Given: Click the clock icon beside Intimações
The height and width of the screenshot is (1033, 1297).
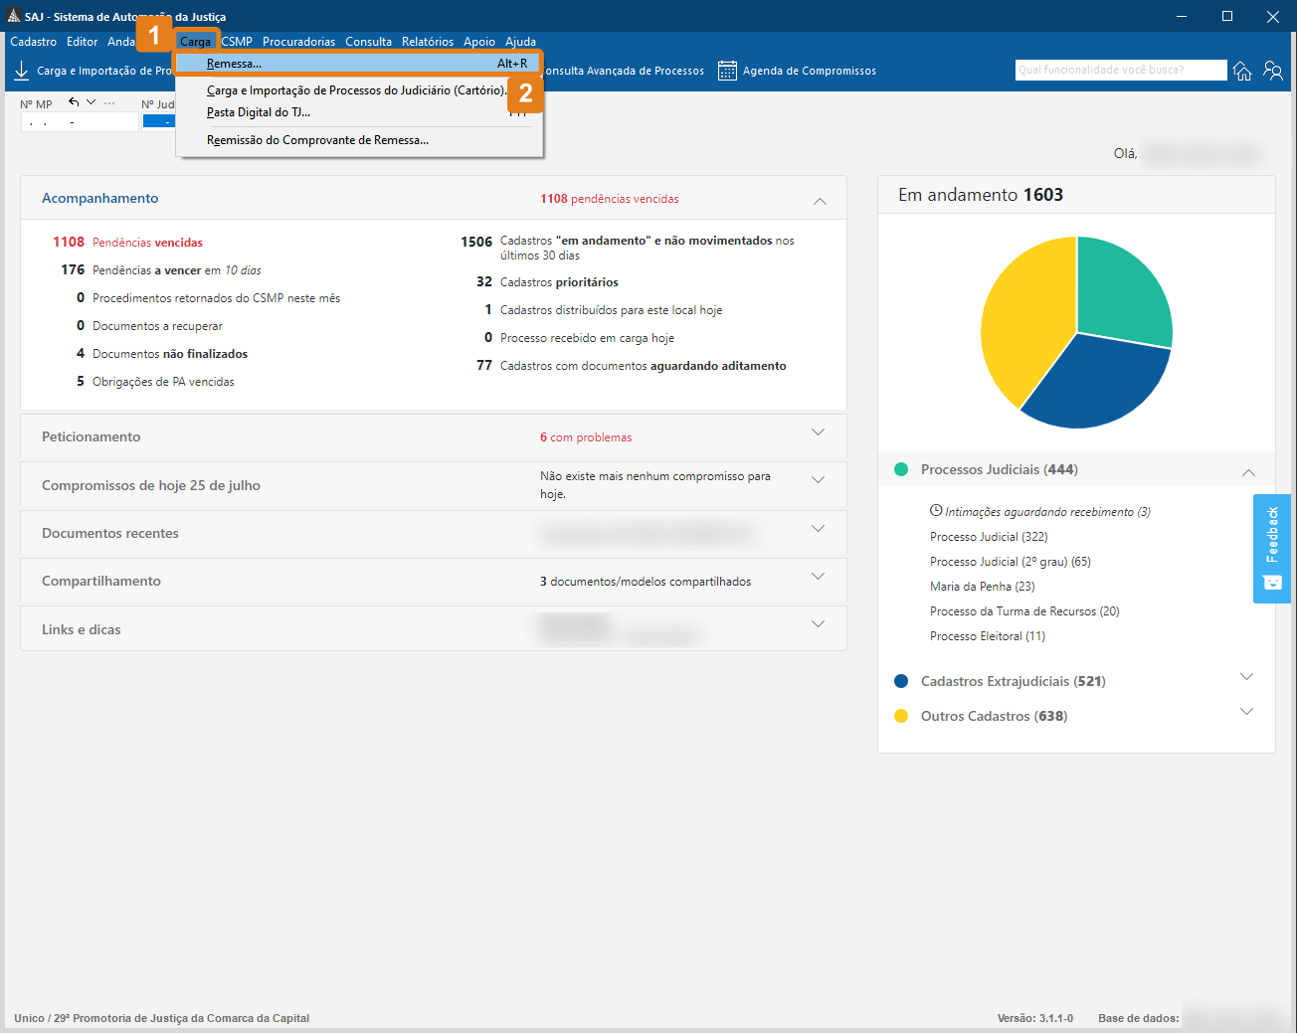Looking at the screenshot, I should [936, 510].
